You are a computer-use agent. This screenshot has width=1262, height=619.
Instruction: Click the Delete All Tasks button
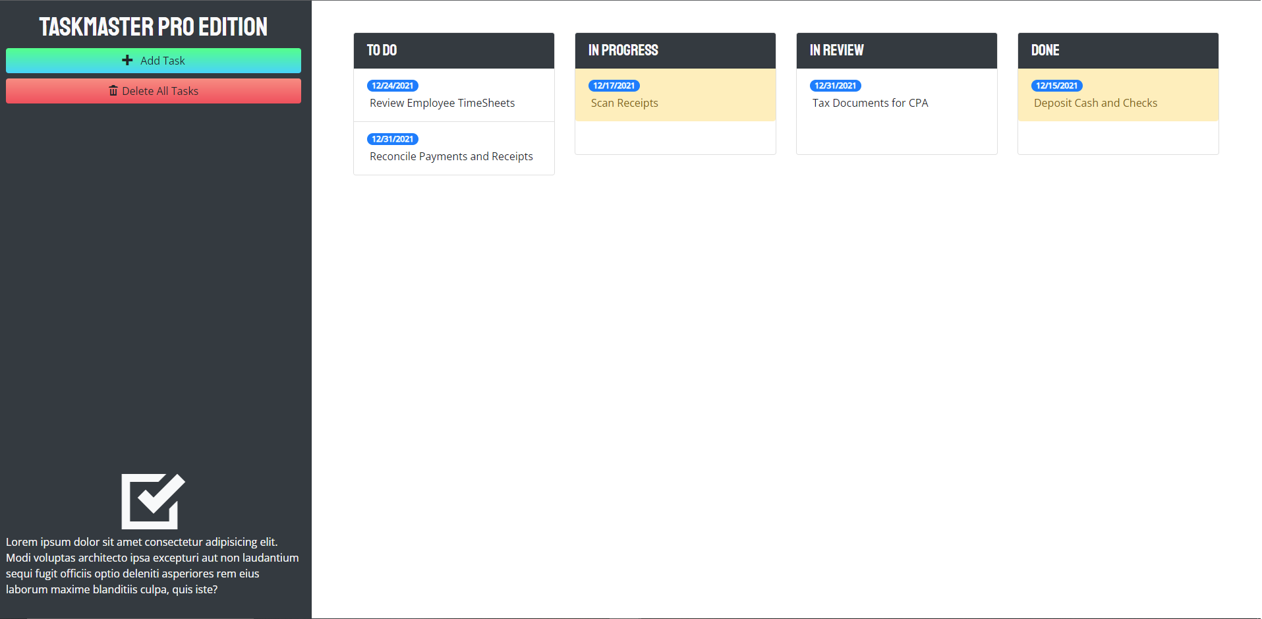(x=153, y=90)
